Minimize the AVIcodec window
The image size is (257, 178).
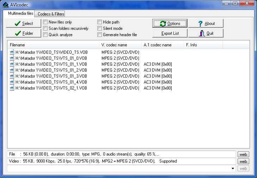coord(226,3)
